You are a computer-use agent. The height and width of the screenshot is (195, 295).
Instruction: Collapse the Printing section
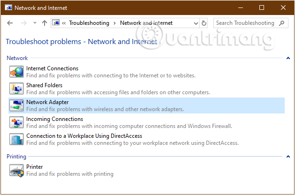288,157
